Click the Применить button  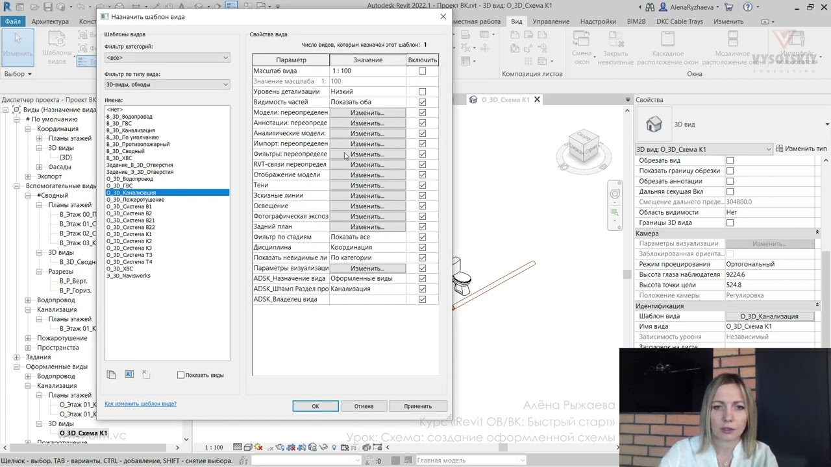[417, 406]
